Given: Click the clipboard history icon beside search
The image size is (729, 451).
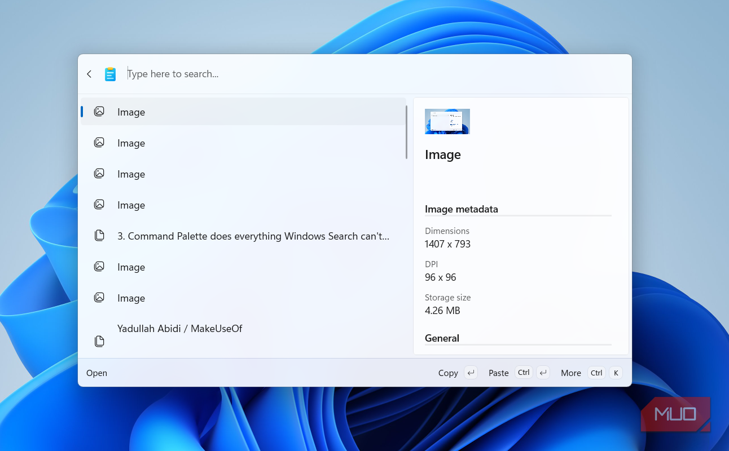Looking at the screenshot, I should (x=111, y=74).
